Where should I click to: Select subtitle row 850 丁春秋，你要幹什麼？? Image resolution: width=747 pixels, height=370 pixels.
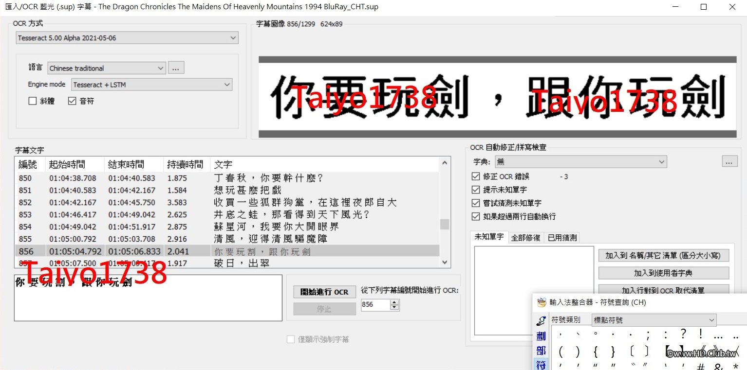coord(228,178)
